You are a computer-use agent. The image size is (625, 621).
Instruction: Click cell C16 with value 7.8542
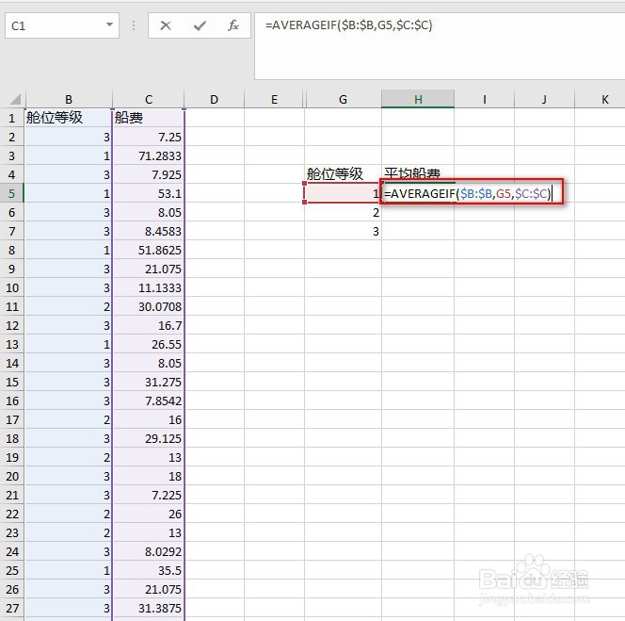[149, 400]
